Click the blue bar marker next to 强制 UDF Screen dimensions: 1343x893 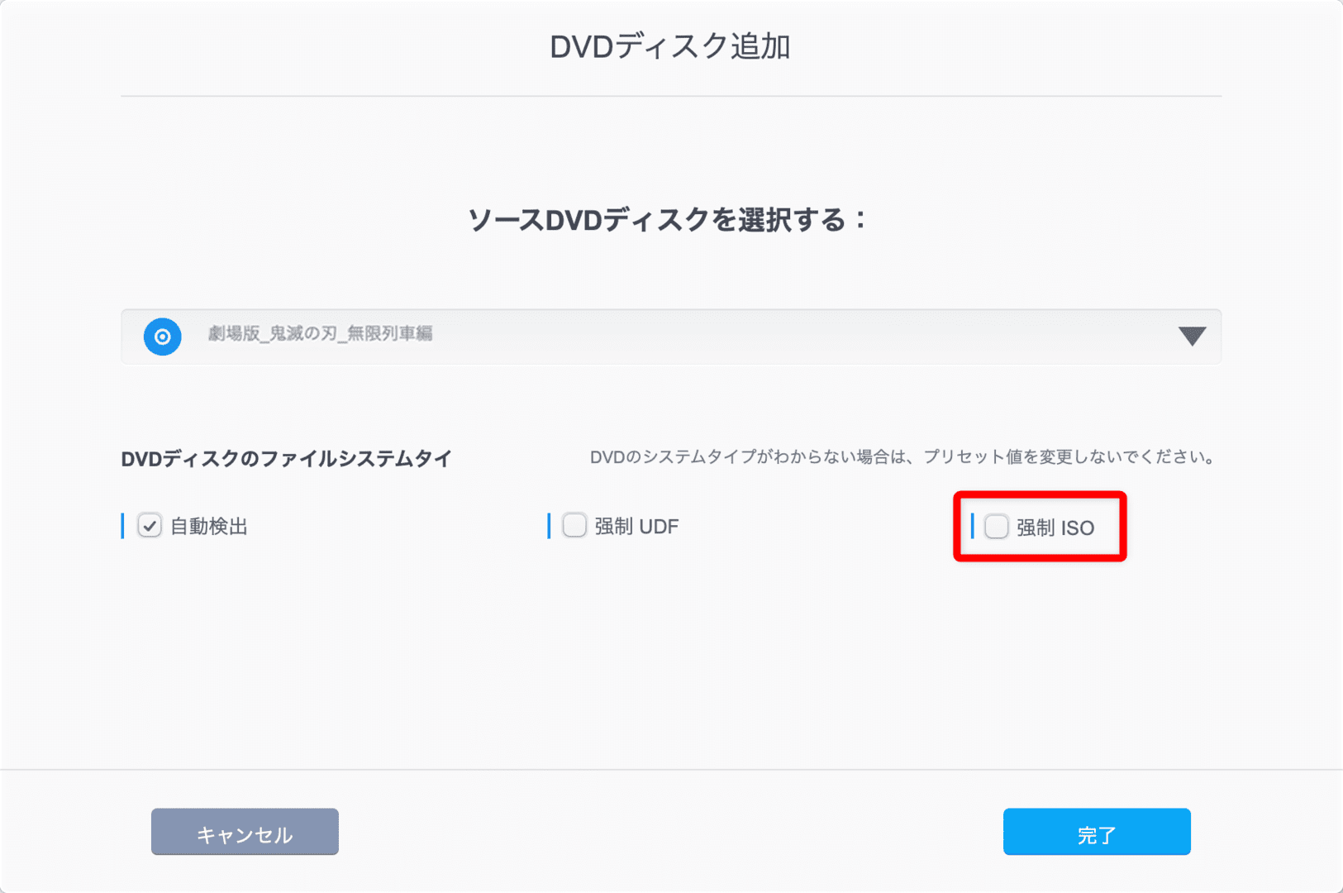click(x=550, y=525)
